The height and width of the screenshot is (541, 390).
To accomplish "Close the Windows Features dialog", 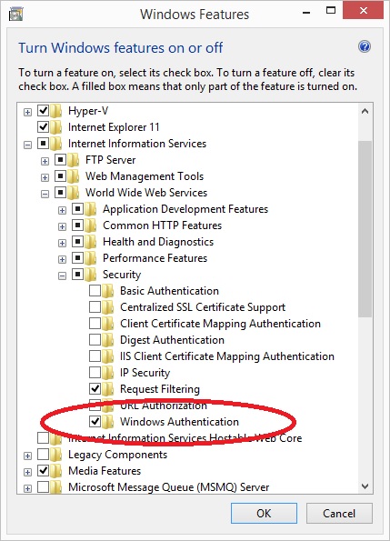I will tap(363, 11).
